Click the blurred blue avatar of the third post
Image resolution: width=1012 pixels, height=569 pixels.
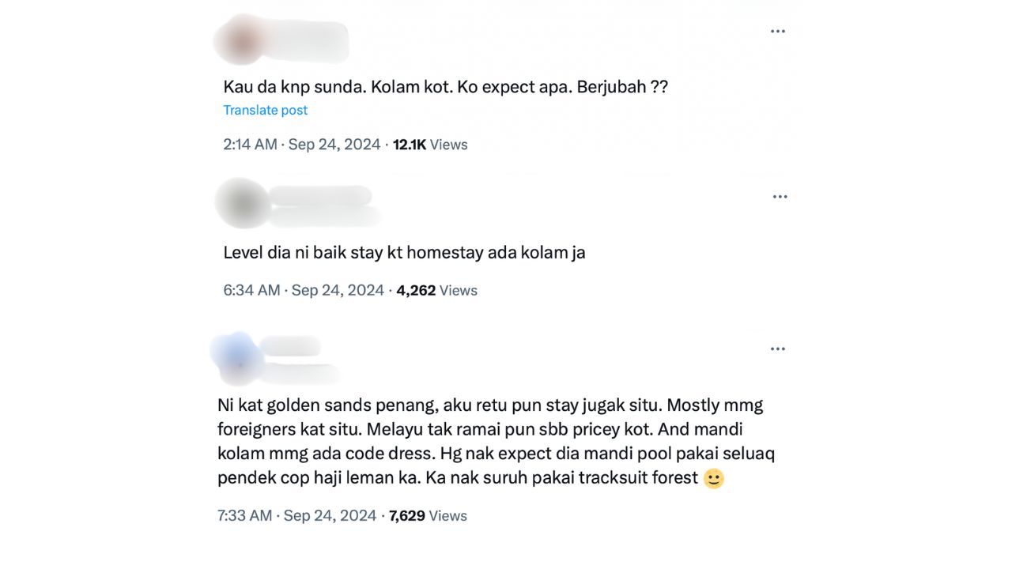[x=237, y=357]
